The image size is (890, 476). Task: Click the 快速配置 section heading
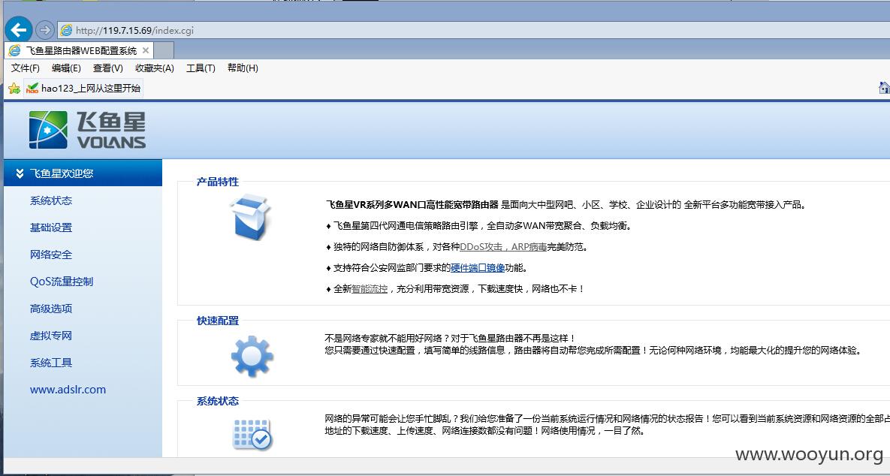(x=218, y=321)
